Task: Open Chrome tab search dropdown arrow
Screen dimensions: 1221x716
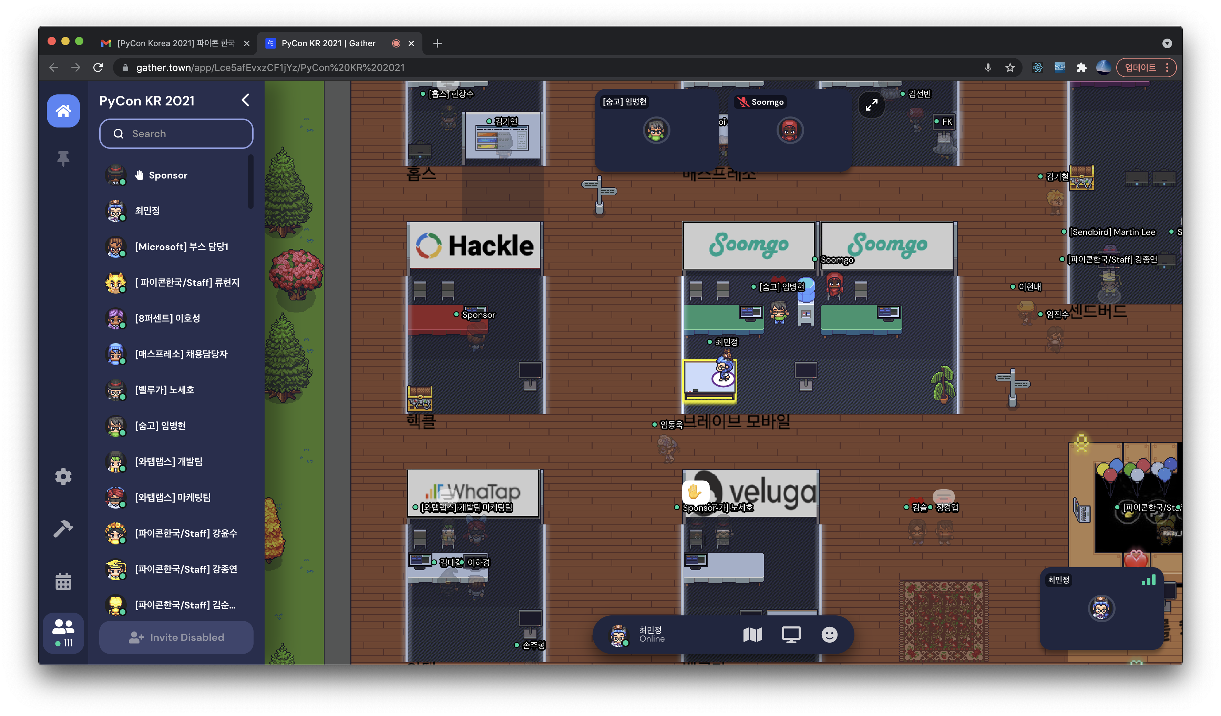Action: coord(1167,44)
